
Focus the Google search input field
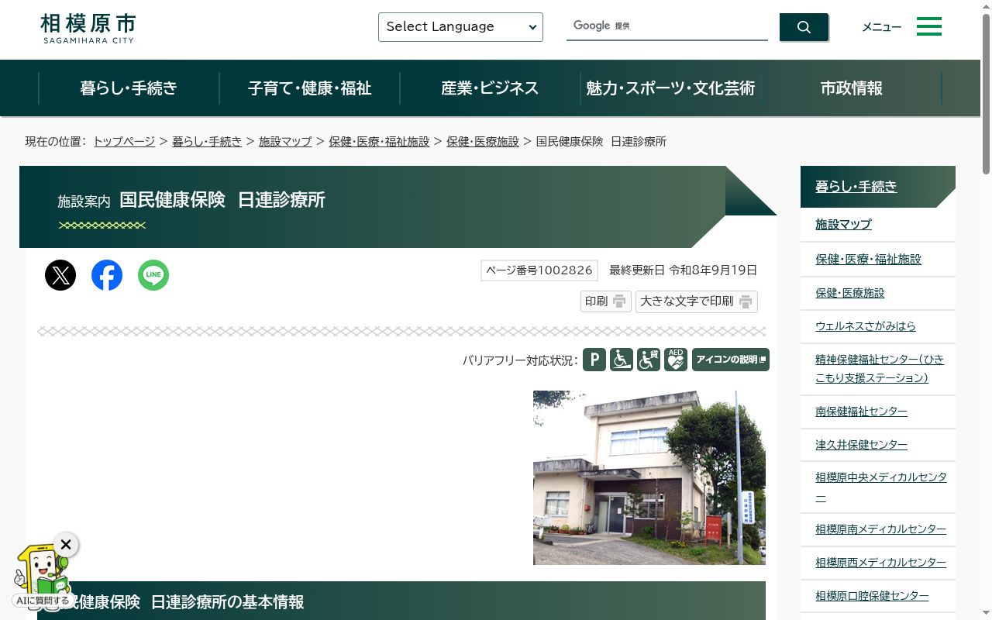tap(666, 26)
